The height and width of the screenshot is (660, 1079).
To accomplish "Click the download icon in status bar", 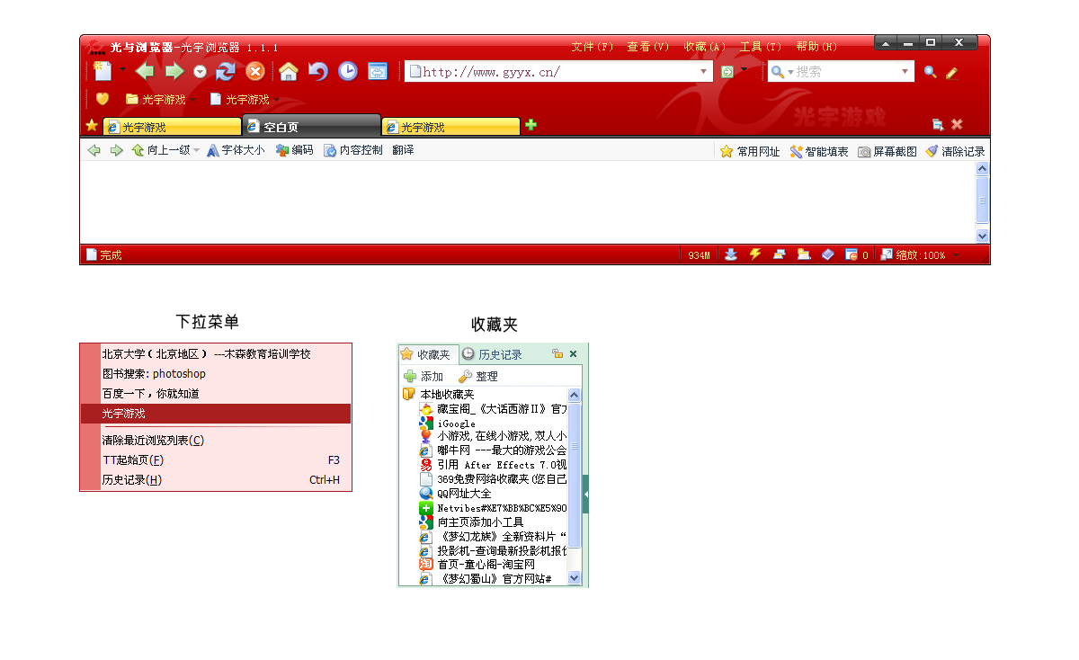I will pyautogui.click(x=731, y=255).
